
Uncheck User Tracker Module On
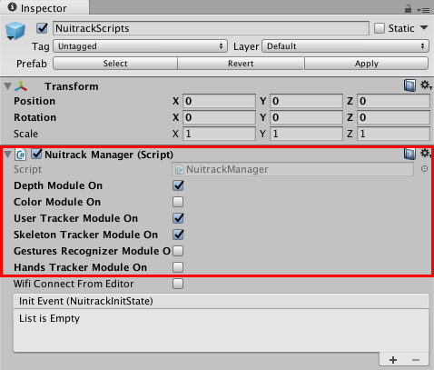tap(178, 218)
